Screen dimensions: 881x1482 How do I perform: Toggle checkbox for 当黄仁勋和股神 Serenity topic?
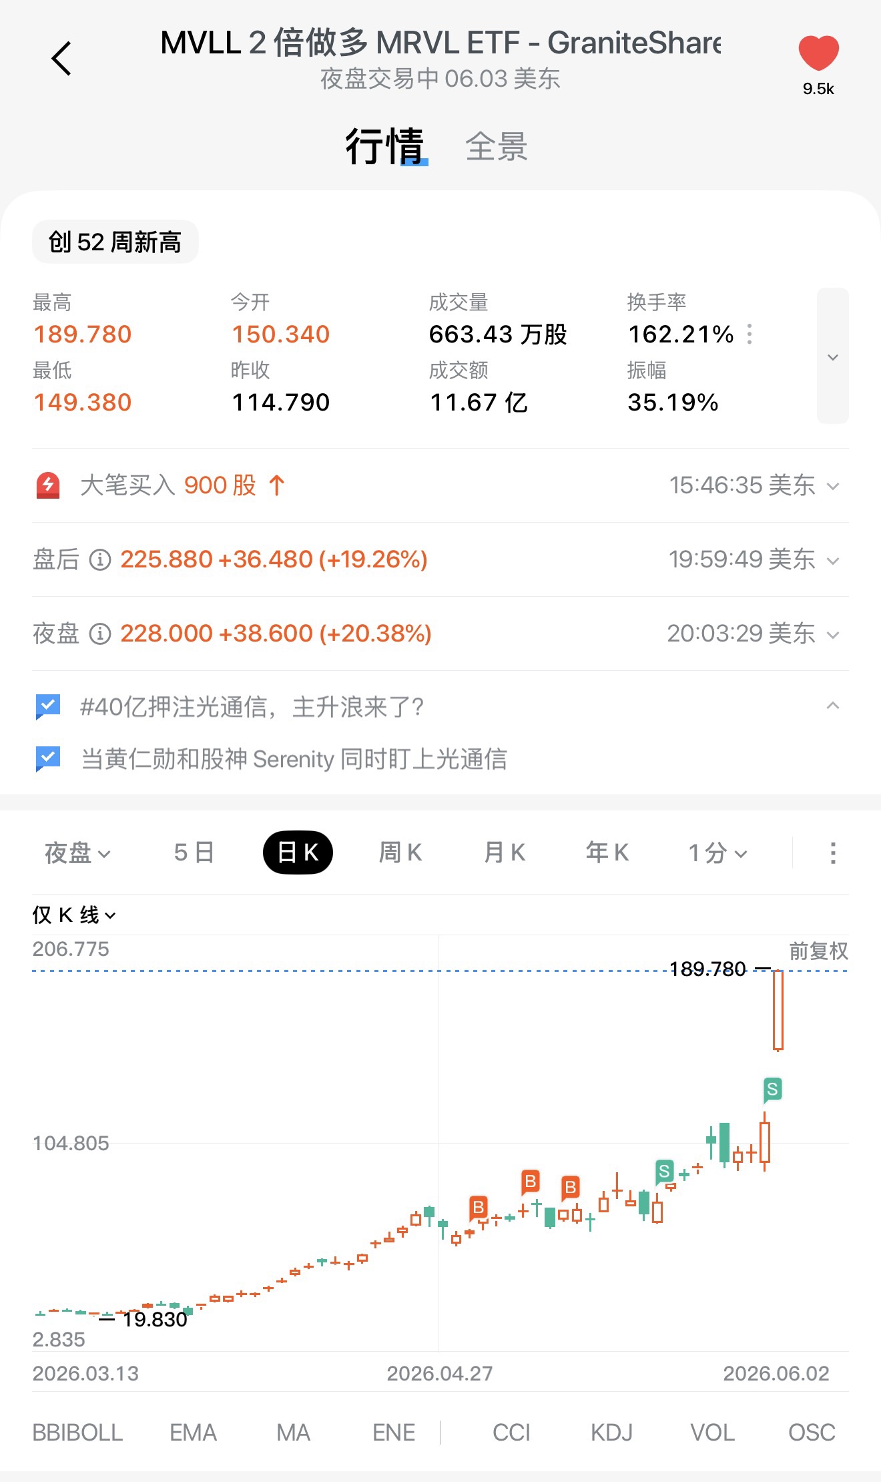pos(48,758)
